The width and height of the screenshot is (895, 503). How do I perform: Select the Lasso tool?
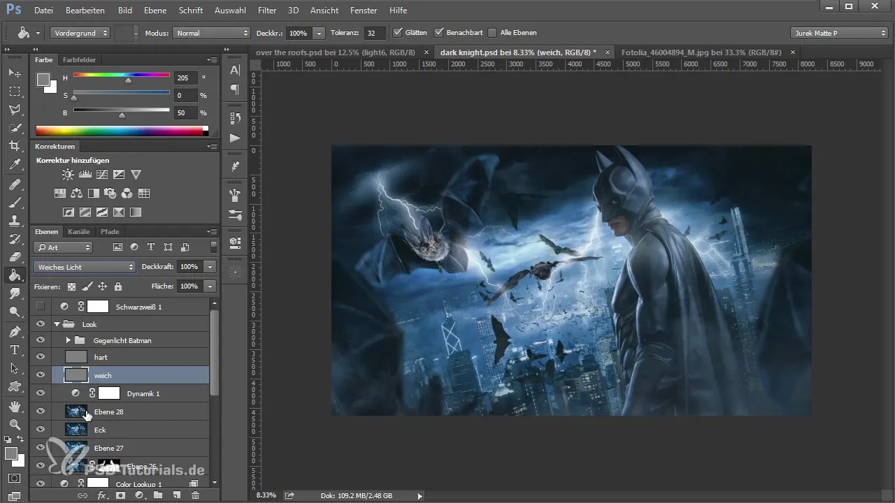(14, 110)
